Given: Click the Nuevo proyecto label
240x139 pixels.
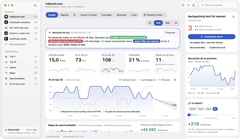Looking at the screenshot, I should pyautogui.click(x=17, y=44).
